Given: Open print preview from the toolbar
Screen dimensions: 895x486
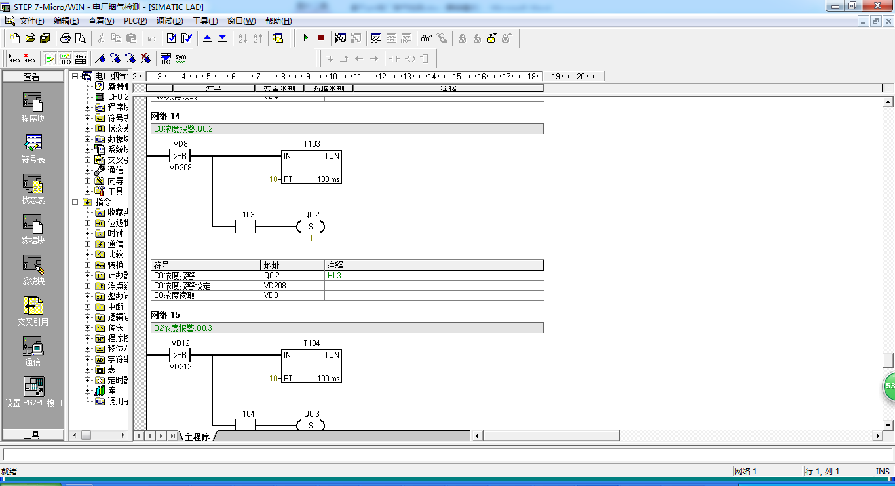Looking at the screenshot, I should point(81,38).
